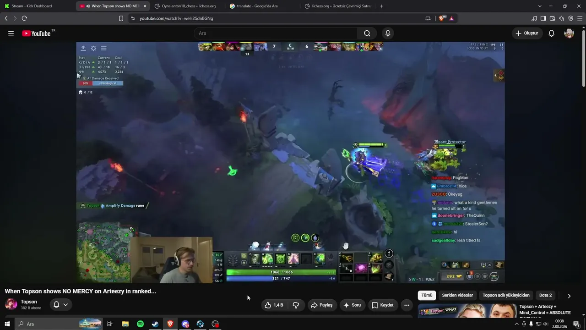Open the Topson + Arteezy recommended video thumbnail
The width and height of the screenshot is (586, 330).
click(x=467, y=311)
